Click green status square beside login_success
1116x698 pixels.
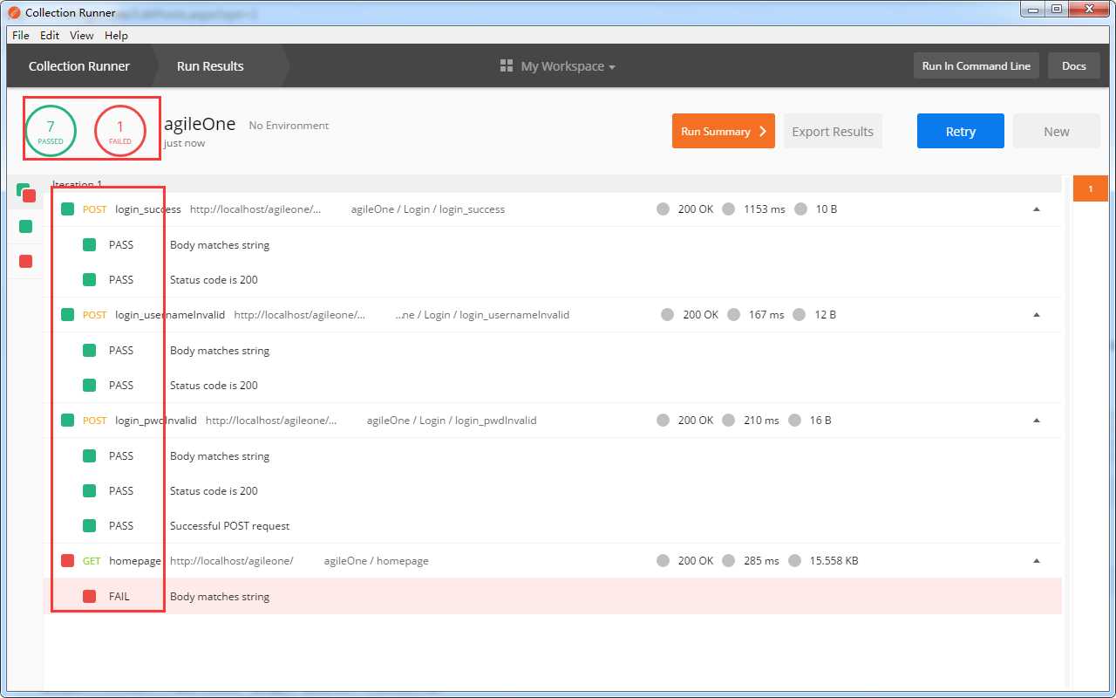point(68,209)
